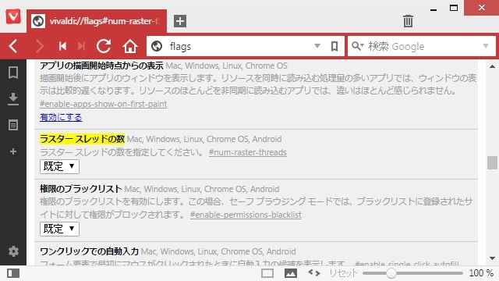
Task: Select the vivaldi://flags tab
Action: point(97,21)
